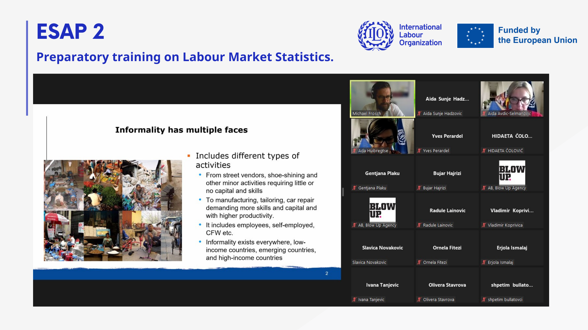Click 'To manufacturing, tailoring, car repair' bullet

[261, 208]
